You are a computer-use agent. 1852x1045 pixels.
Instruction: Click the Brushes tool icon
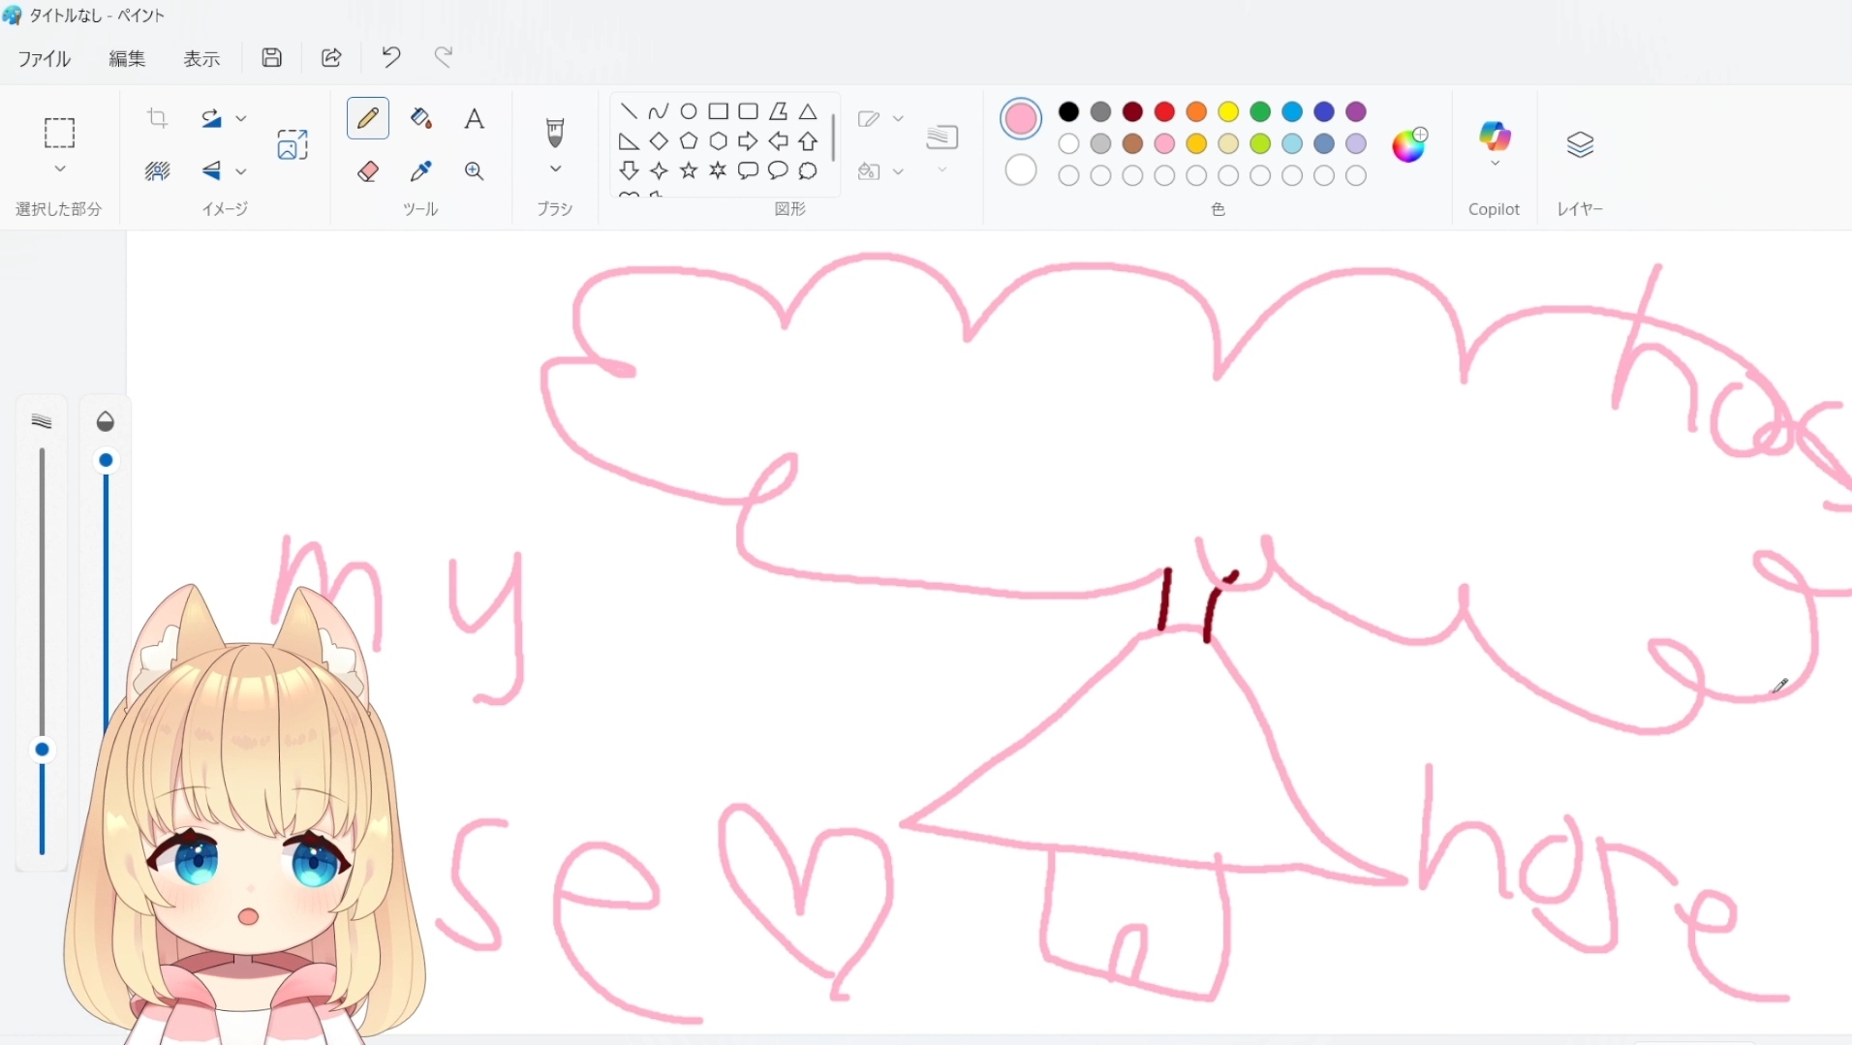pyautogui.click(x=555, y=133)
